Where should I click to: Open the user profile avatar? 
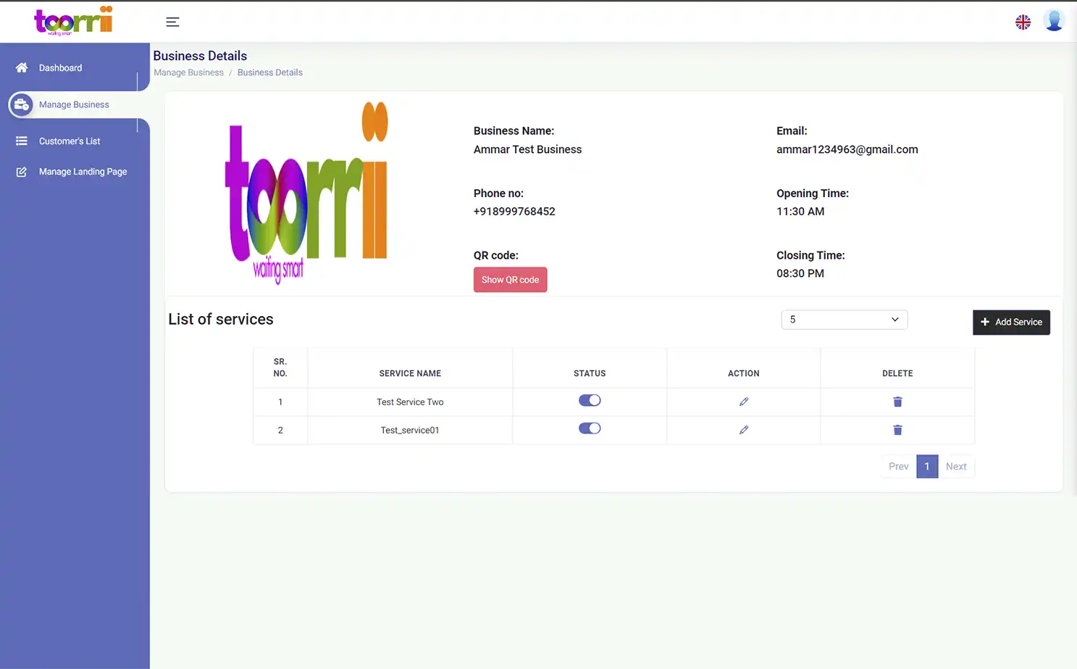pyautogui.click(x=1054, y=20)
